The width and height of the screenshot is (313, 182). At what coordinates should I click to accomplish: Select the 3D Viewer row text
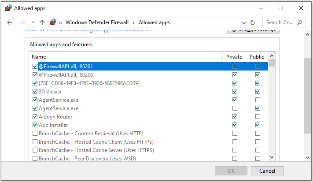point(50,92)
